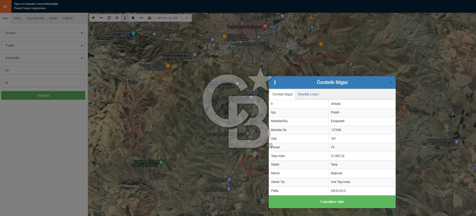Open the three-dot menu in Öznitelik panel
The height and width of the screenshot is (216, 476).
point(275,82)
